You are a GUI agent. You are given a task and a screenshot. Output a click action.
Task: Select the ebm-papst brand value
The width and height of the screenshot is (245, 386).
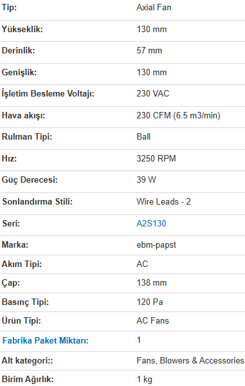click(x=156, y=245)
